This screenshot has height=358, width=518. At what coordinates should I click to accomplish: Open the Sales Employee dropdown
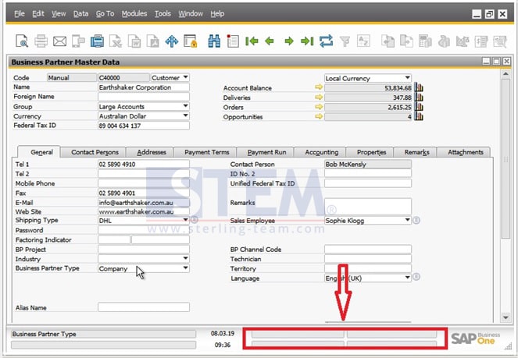[408, 220]
